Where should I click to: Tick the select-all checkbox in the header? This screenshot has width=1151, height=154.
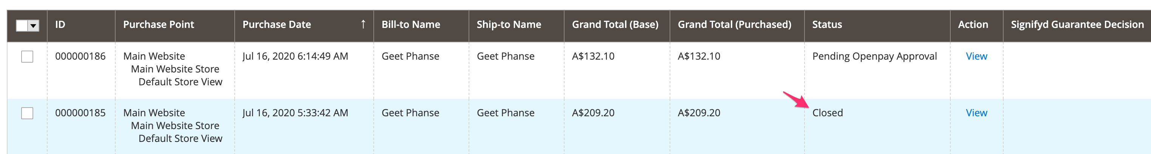click(22, 26)
